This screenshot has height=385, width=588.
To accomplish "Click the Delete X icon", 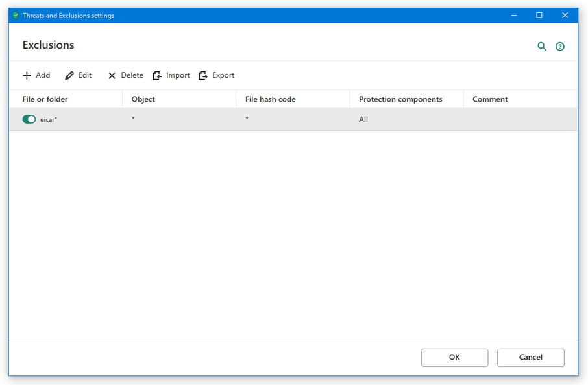I will coord(112,76).
